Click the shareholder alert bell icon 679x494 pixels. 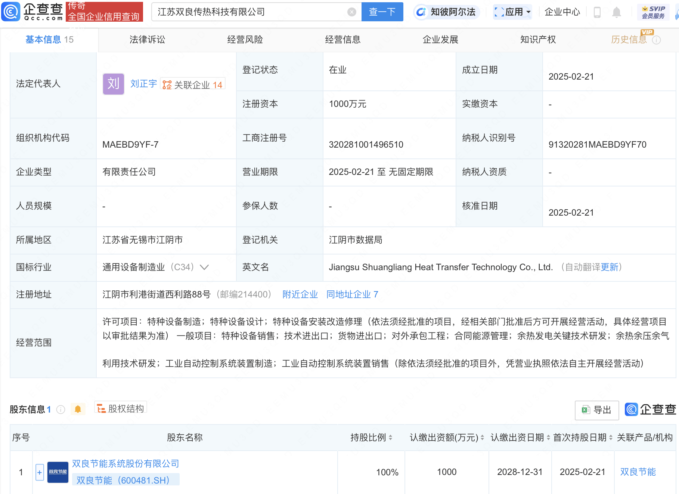pyautogui.click(x=78, y=409)
